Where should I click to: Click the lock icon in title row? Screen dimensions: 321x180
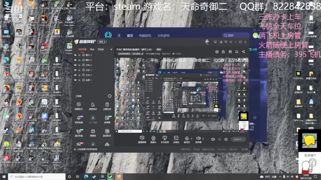pos(223,52)
